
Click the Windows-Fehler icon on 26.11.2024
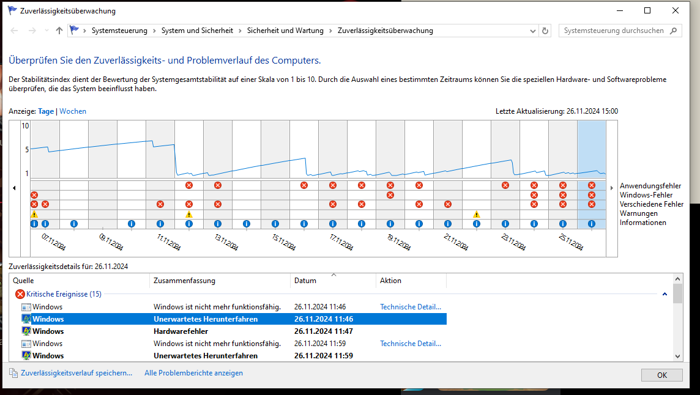click(592, 194)
